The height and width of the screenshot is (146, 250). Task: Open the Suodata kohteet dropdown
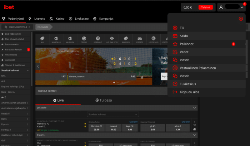tap(113, 115)
